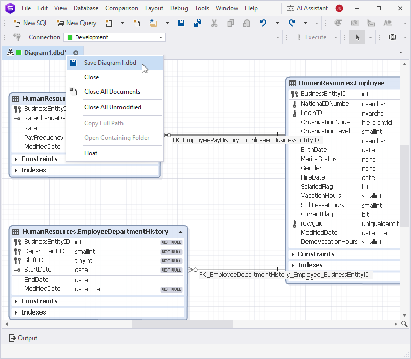Click the find-in-diagram magnifier toolbar icon
Image resolution: width=411 pixels, height=359 pixels.
point(393,37)
